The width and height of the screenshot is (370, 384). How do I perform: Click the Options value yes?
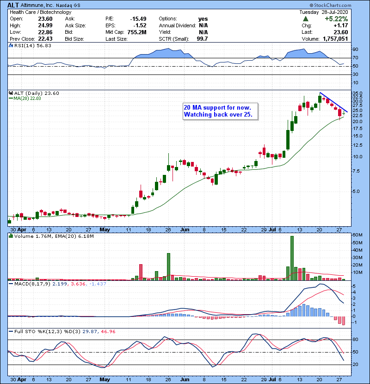point(203,19)
